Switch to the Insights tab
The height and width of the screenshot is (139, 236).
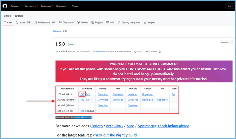pyautogui.click(x=149, y=23)
